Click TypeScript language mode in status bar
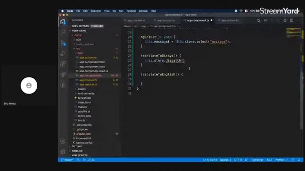 pyautogui.click(x=257, y=160)
